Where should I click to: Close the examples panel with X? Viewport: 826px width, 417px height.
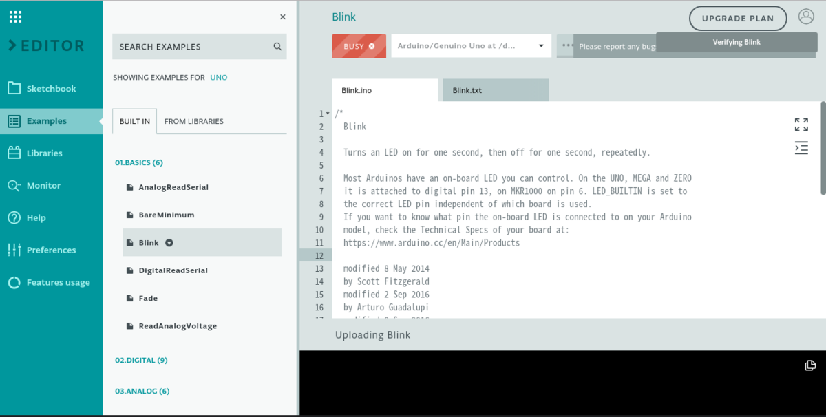pyautogui.click(x=283, y=17)
